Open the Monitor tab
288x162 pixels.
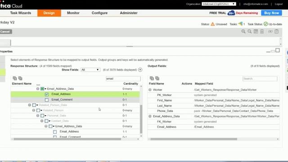coord(73,13)
